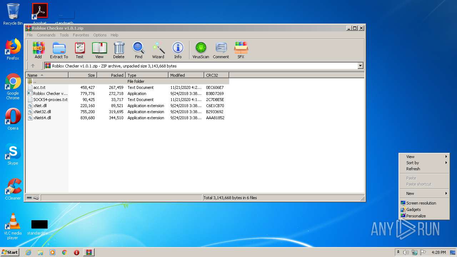
Task: Select SOCKS4-proxies.txt file
Action: (127, 100)
